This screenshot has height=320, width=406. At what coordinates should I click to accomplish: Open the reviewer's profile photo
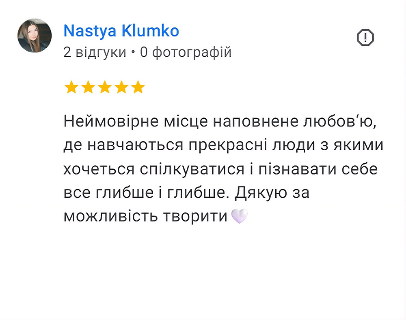35,36
